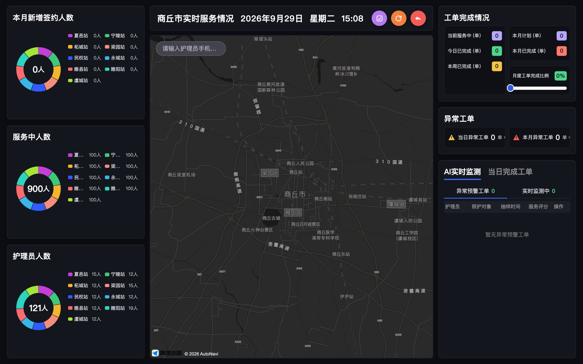Click the 请输入护理员手机 search field
Viewport: 583px width, 364px height.
coord(191,49)
